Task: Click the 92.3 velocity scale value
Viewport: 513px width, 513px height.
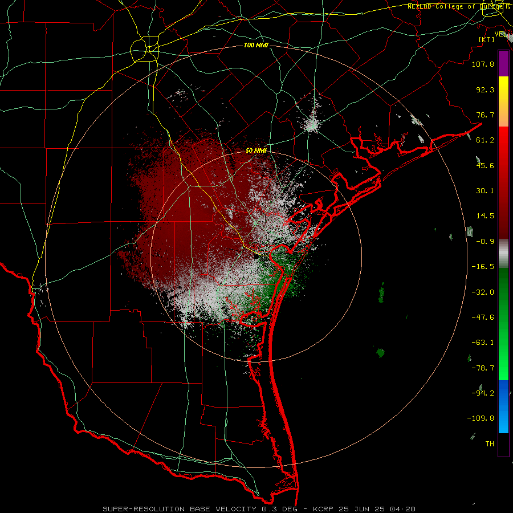Action: 485,89
